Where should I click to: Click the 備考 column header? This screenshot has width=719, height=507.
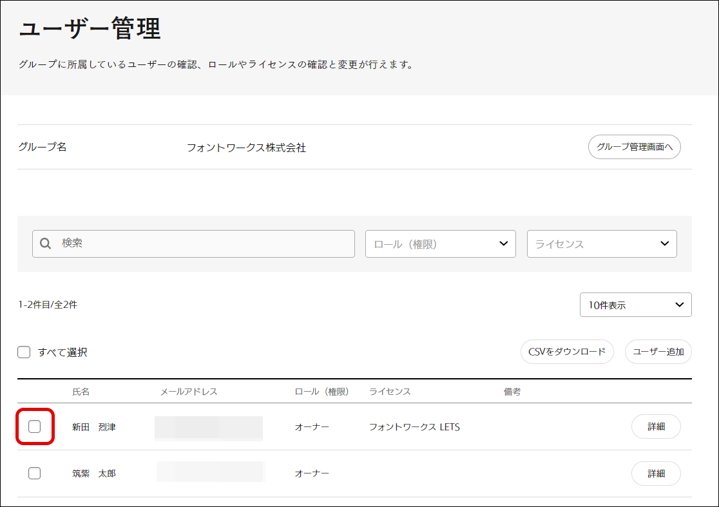click(x=512, y=392)
